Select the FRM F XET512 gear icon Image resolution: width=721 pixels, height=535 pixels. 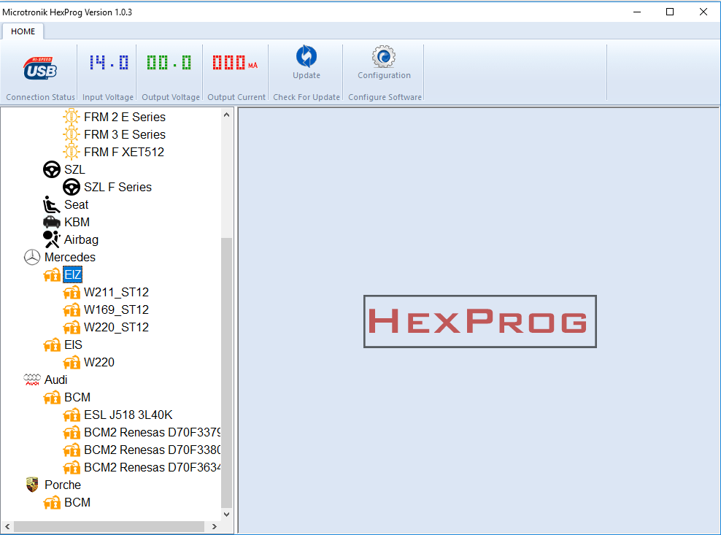pos(71,152)
